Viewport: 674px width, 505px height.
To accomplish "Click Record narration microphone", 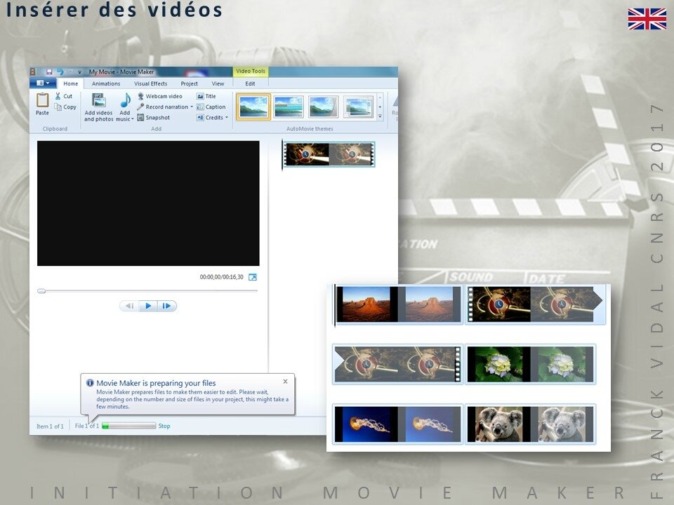I will [x=162, y=107].
